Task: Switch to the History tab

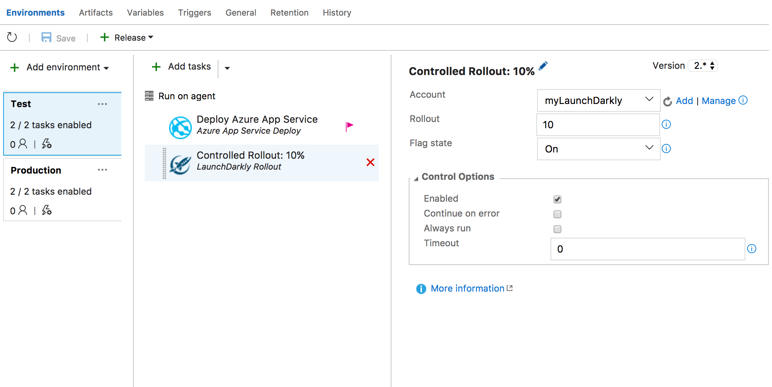Action: pos(337,13)
